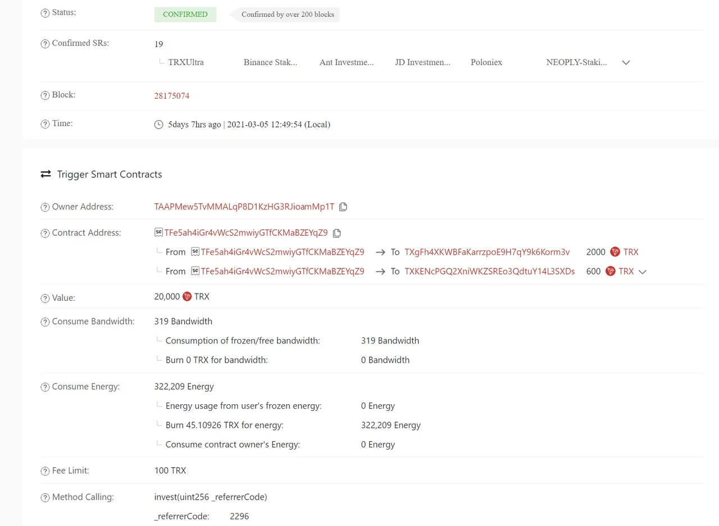This screenshot has width=719, height=526.
Task: Click the 2000 amount in first transfer row
Action: pos(596,252)
